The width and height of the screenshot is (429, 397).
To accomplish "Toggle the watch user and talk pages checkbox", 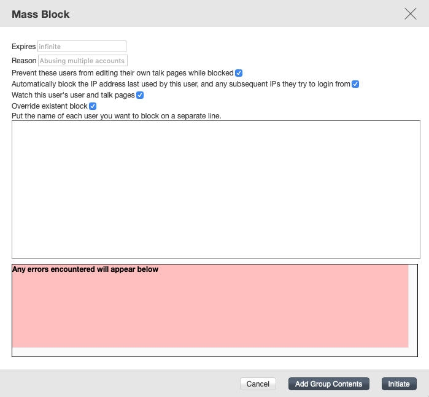I will [140, 95].
